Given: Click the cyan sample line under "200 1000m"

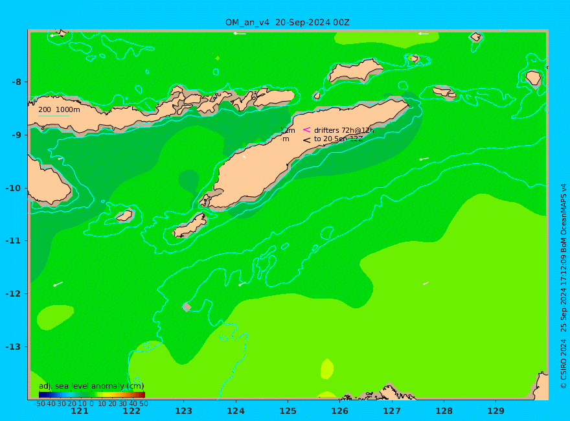Looking at the screenshot, I should pyautogui.click(x=54, y=117).
